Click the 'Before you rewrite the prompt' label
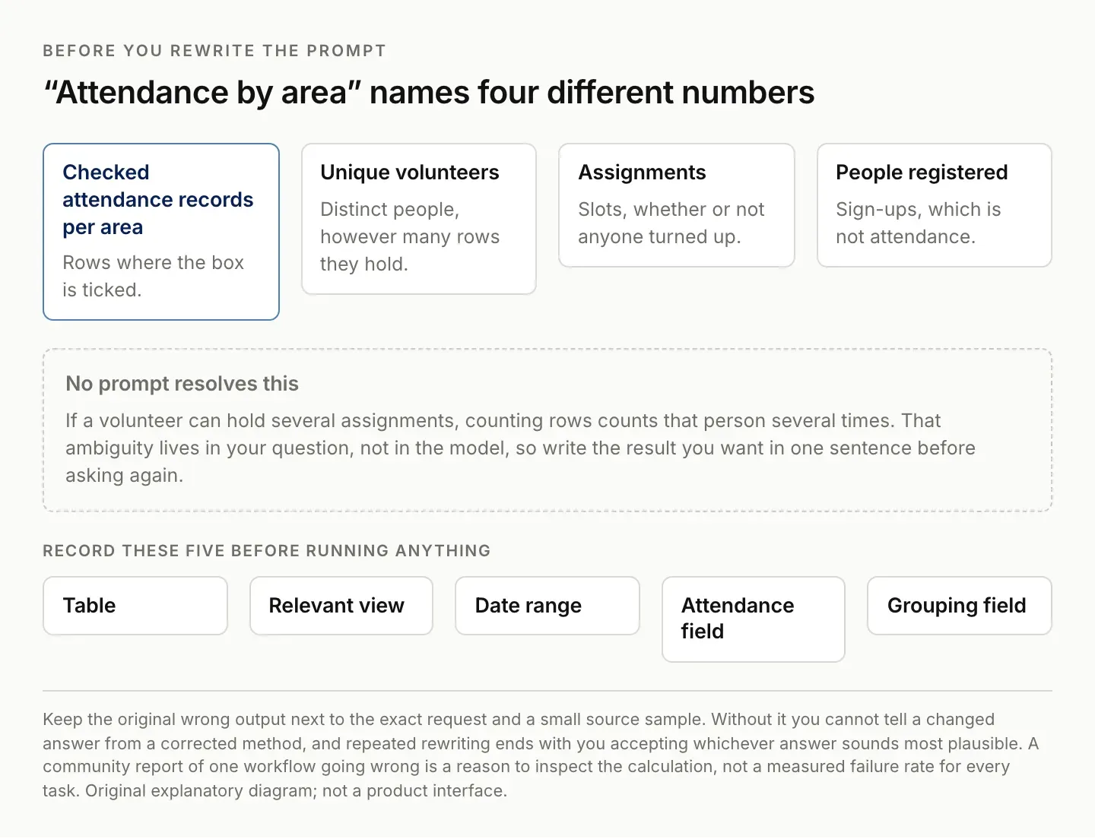Screen dimensions: 1095x839 214,51
